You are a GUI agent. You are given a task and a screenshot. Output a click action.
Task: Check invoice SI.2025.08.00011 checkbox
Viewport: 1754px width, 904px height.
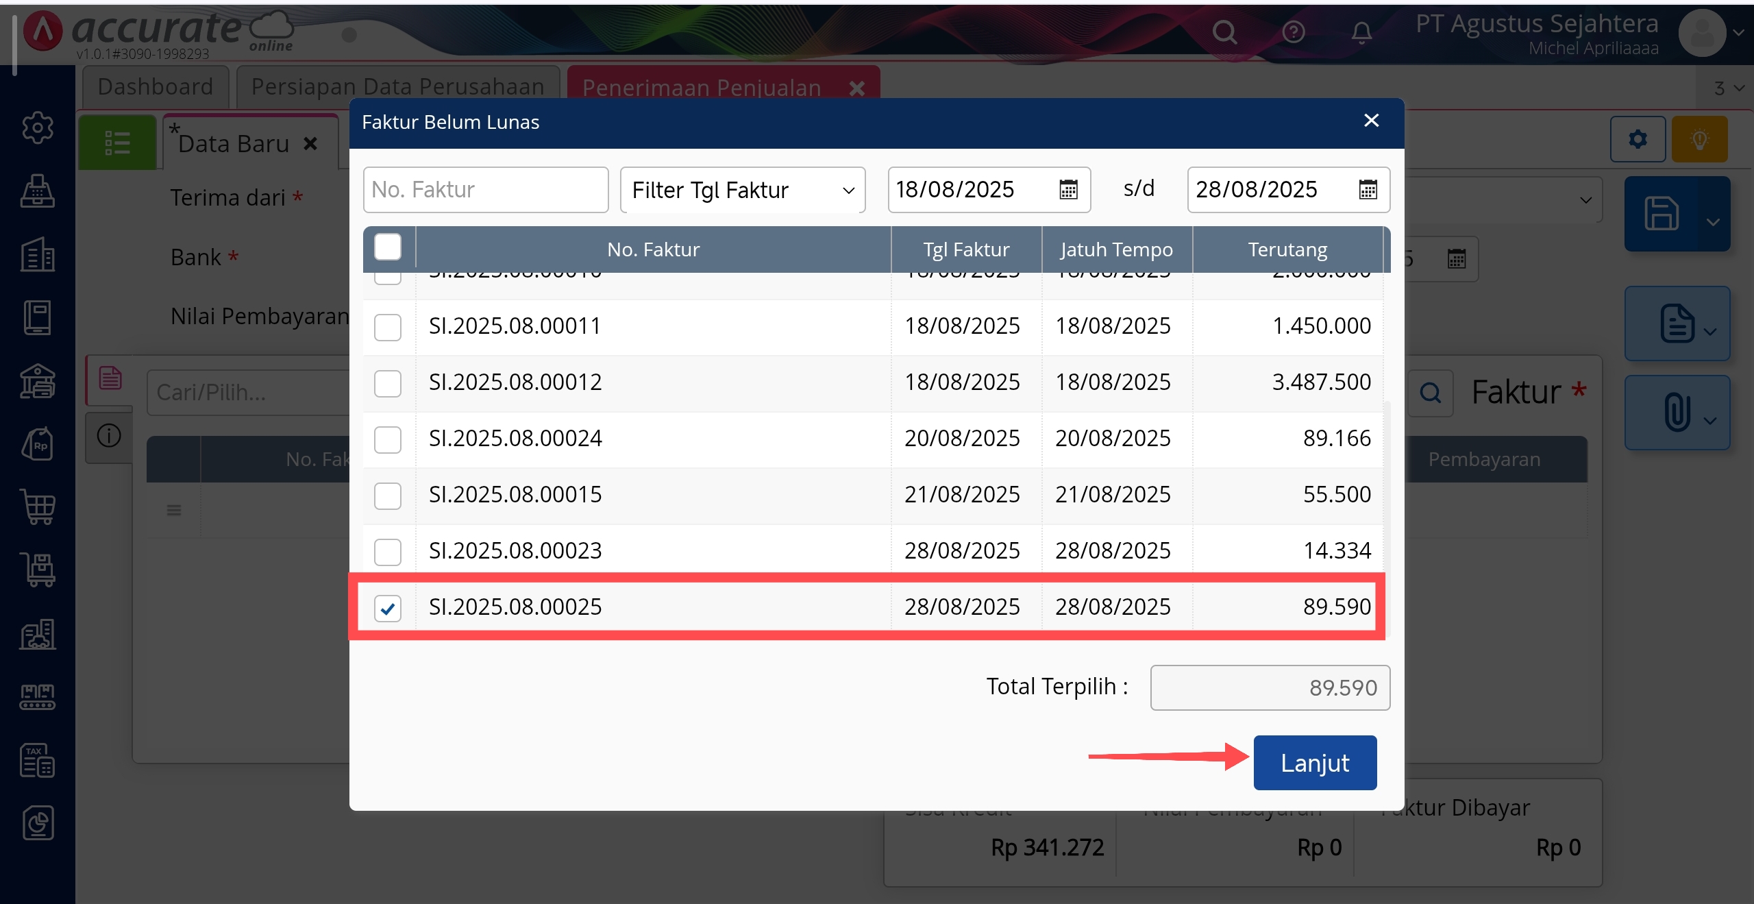click(x=388, y=327)
